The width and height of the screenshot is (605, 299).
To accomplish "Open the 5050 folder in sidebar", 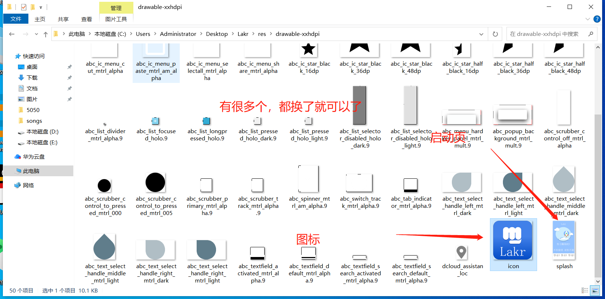I will tap(33, 110).
